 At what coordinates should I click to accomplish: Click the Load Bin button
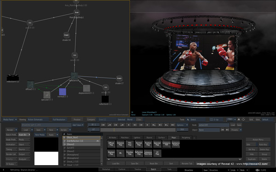pos(115,163)
